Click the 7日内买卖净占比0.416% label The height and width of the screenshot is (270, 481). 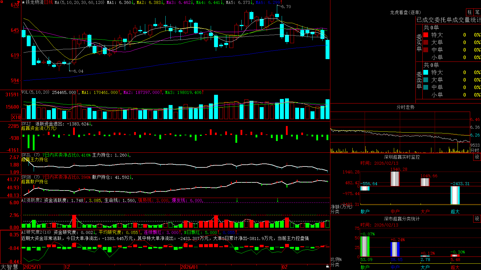pyautogui.click(x=66, y=155)
